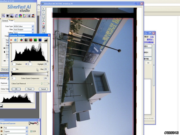The image size is (180, 135).
Task: Click the Prescan button
Action: (x=5, y=69)
